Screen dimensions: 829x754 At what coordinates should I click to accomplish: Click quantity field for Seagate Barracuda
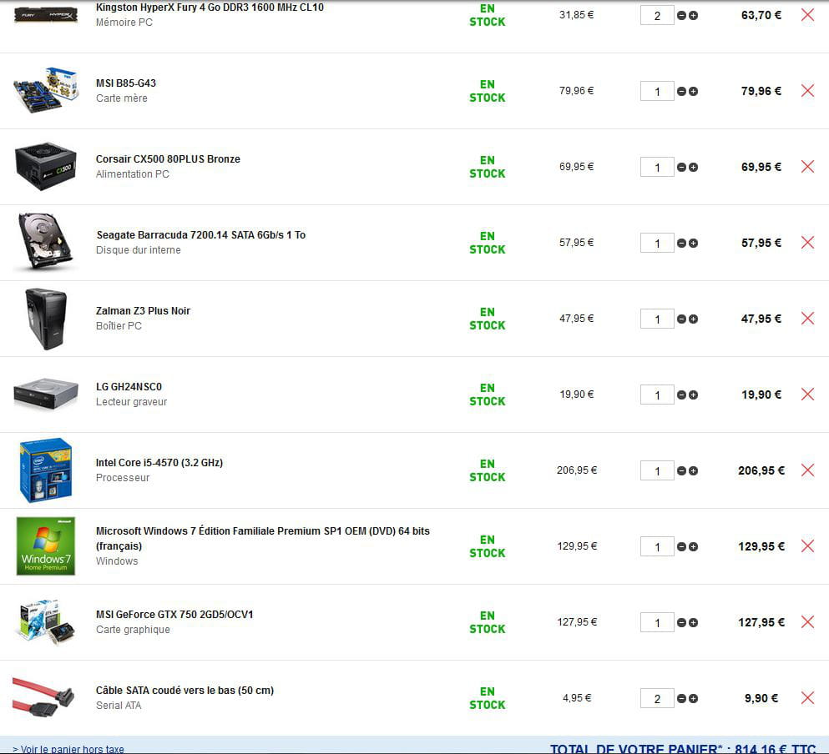(657, 243)
